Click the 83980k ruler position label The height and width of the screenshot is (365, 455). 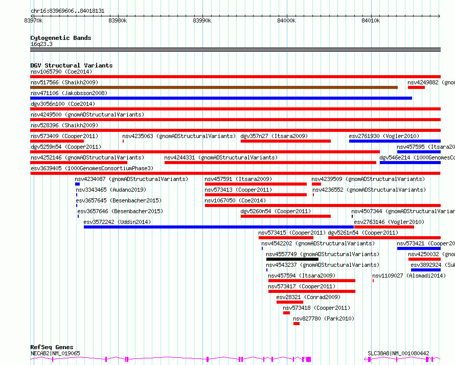(x=118, y=20)
